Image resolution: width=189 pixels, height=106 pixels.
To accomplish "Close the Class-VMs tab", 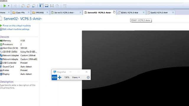I will [x=29, y=12].
